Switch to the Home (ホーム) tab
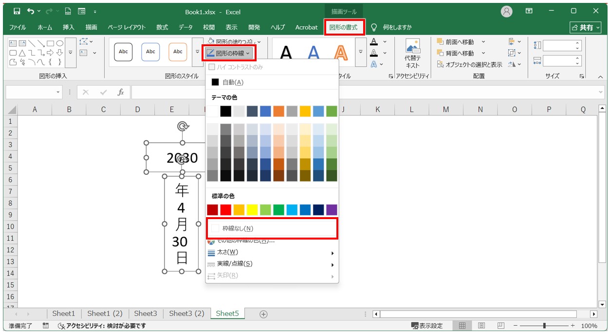The width and height of the screenshot is (610, 334). 45,27
